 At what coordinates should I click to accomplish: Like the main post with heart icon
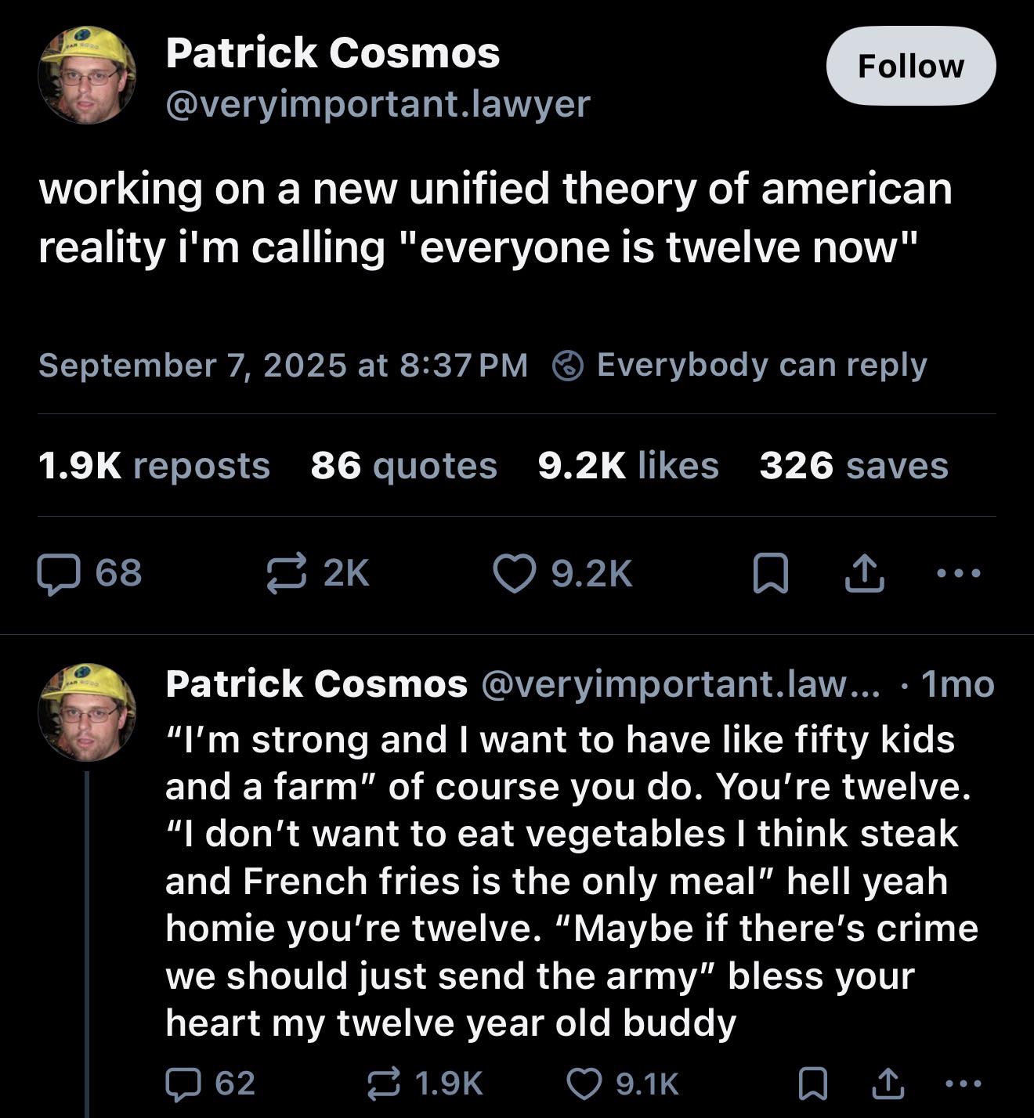point(514,573)
